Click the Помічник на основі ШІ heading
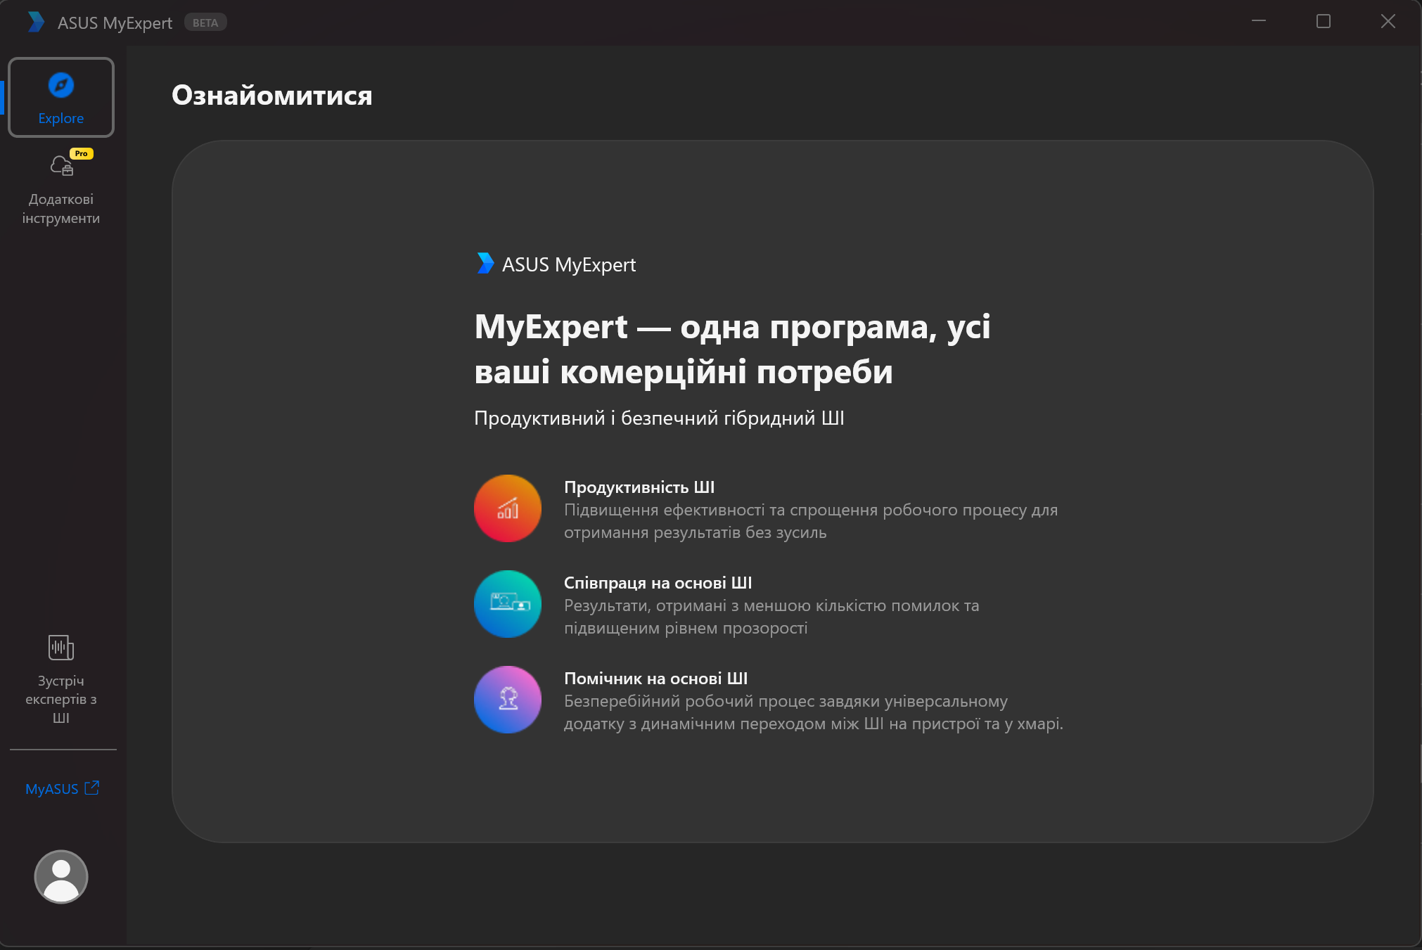Image resolution: width=1422 pixels, height=950 pixels. point(655,679)
